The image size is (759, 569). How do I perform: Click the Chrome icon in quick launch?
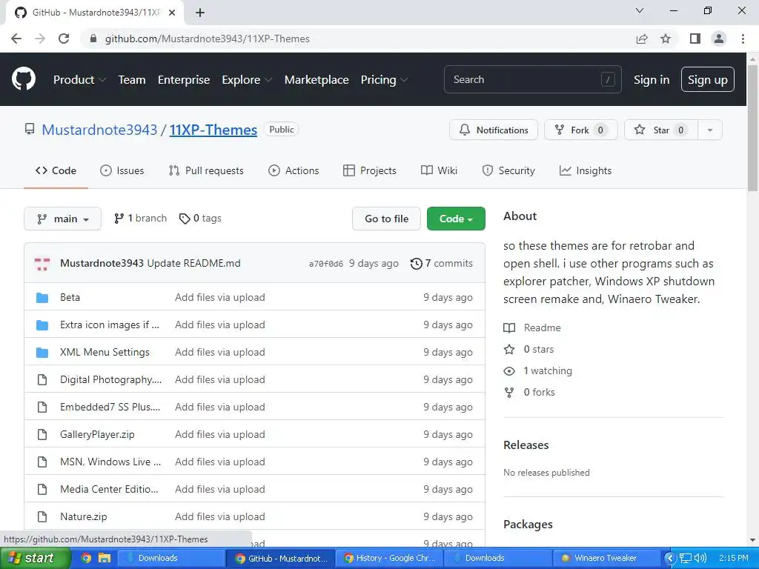point(86,558)
